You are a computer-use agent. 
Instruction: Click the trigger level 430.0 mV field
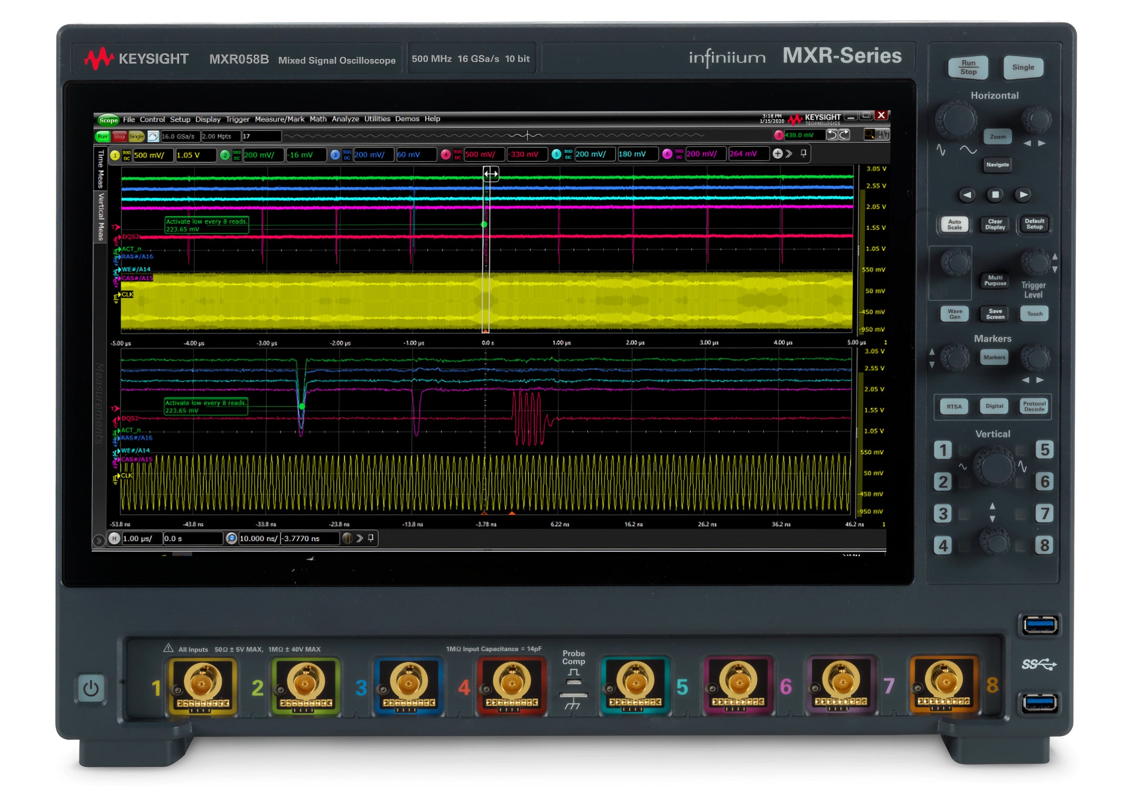[x=804, y=135]
